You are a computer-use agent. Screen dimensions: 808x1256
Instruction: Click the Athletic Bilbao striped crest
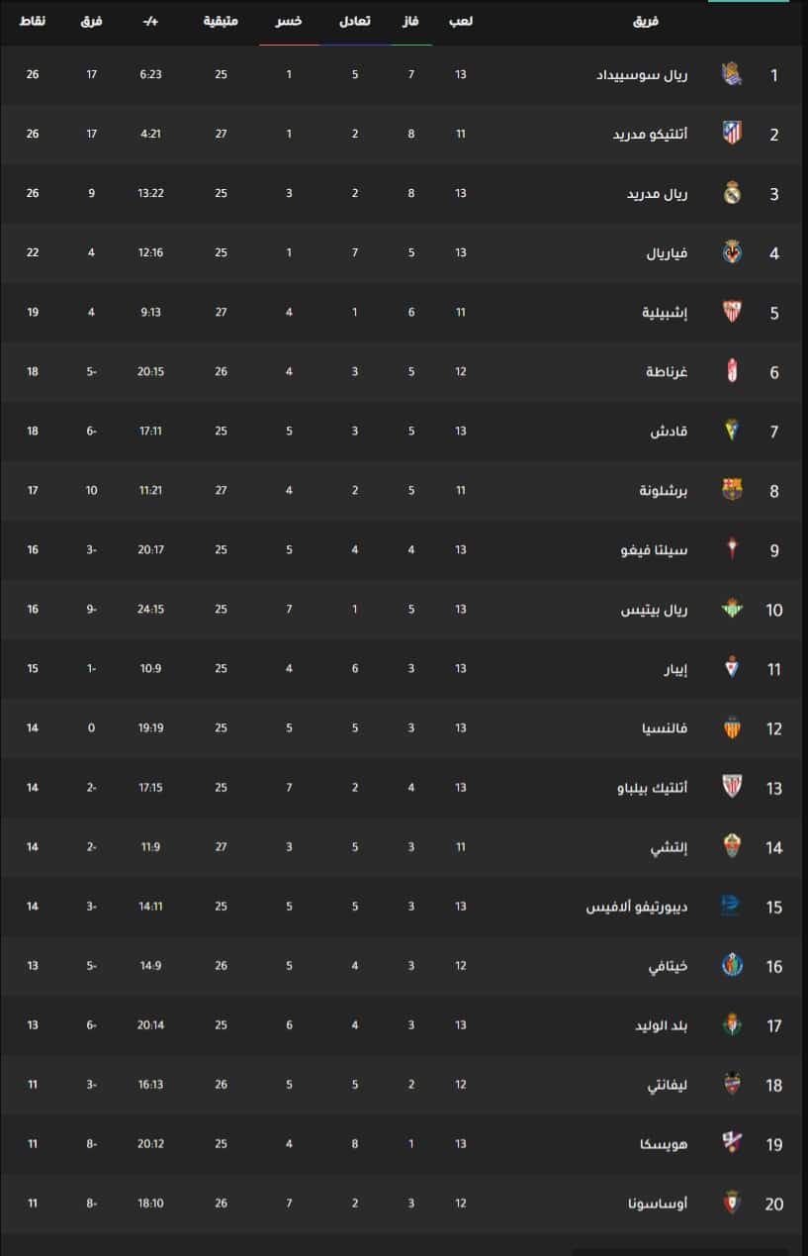(x=732, y=787)
